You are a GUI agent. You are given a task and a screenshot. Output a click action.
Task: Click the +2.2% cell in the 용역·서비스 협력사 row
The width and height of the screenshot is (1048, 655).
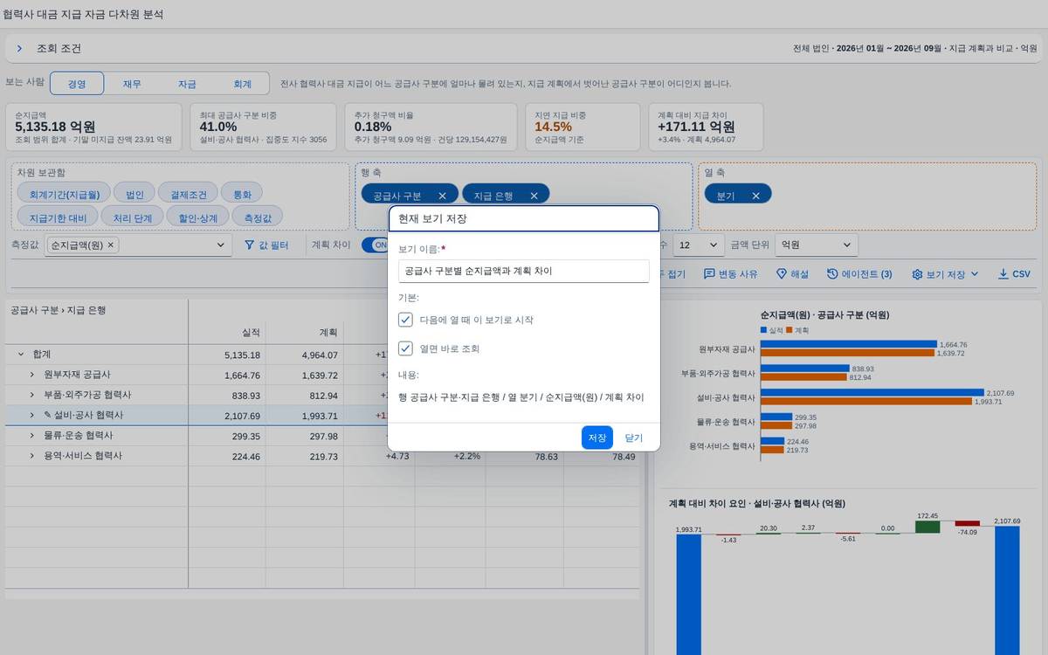pos(451,456)
